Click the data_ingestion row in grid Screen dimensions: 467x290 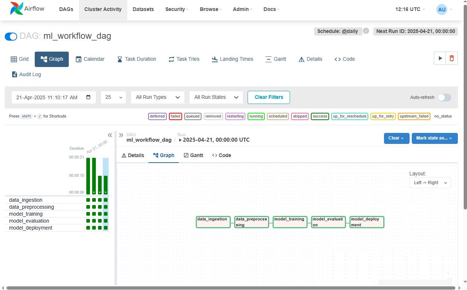[57, 200]
